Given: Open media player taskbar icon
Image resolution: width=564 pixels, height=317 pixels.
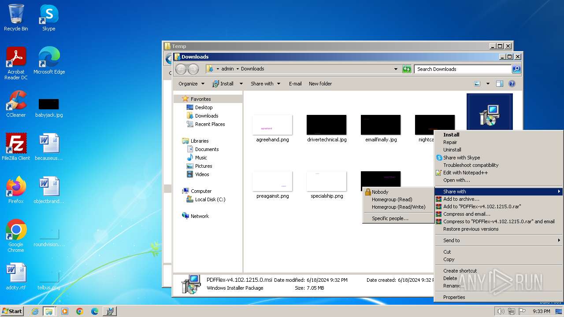Looking at the screenshot, I should coord(65,311).
